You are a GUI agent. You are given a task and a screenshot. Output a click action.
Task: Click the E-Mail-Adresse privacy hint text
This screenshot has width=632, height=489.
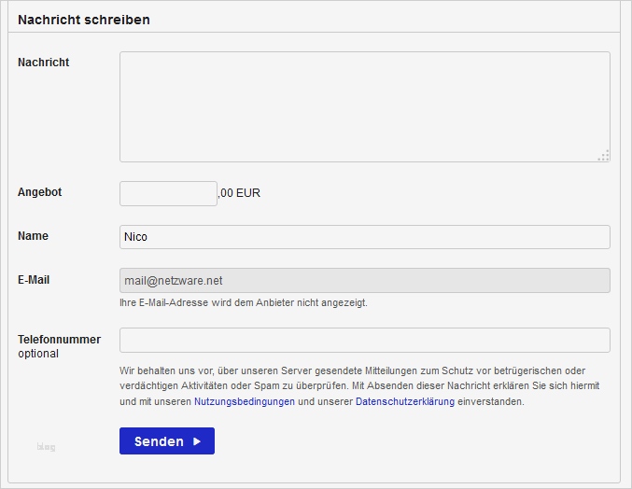[x=243, y=303]
